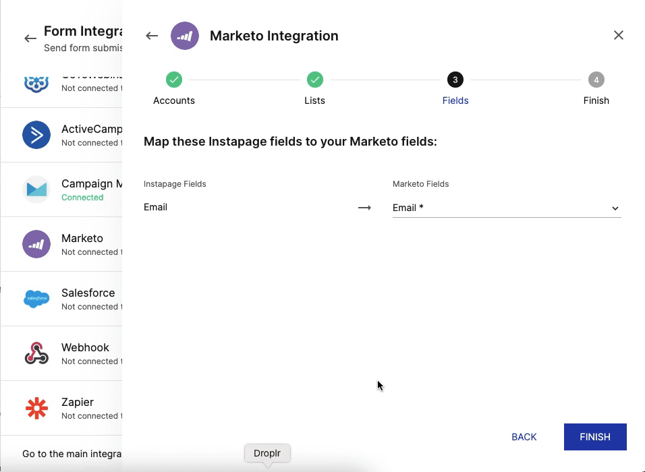Click the Email Instapage field label

tap(155, 207)
